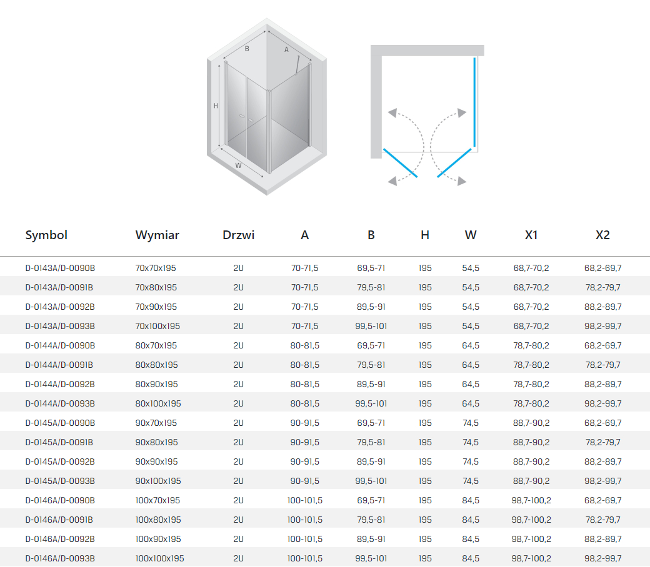Click the Symbol column header
The width and height of the screenshot is (650, 567).
[46, 235]
